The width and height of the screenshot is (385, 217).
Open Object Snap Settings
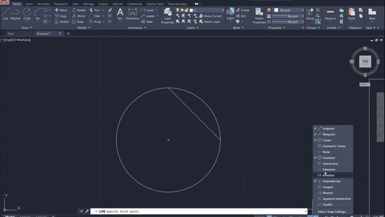point(333,212)
